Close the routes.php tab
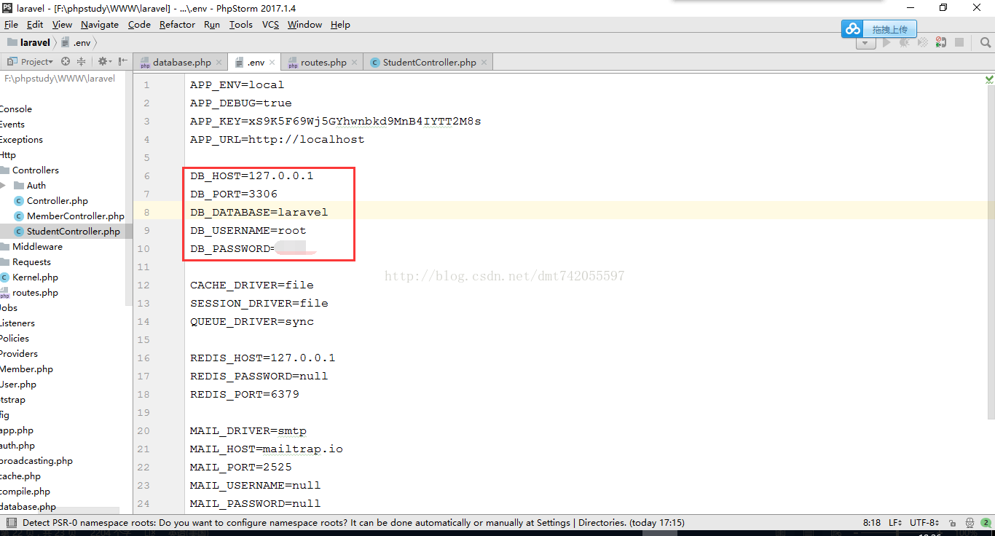Screen dimensions: 995x536 click(355, 63)
